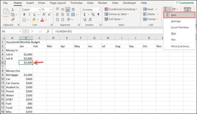The height and width of the screenshot is (114, 197).
Task: Toggle Underline formatting
Action: pos(34,15)
